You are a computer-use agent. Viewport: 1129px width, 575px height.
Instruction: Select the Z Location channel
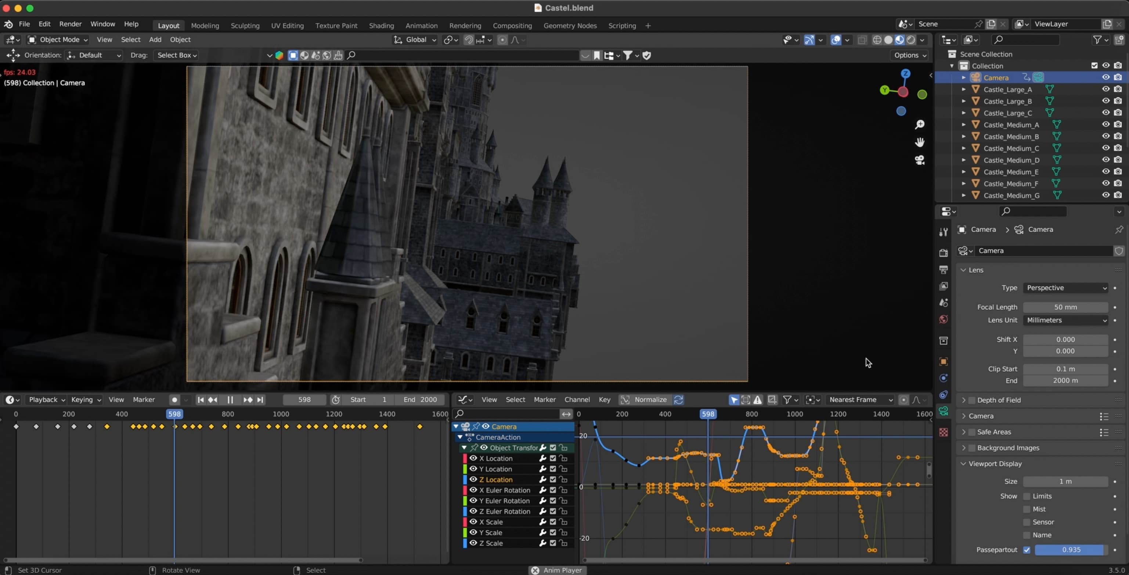[x=496, y=480]
